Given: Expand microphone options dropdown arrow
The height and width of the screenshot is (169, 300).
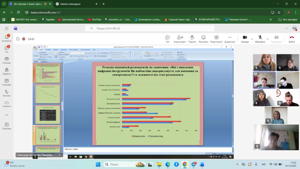Looking at the screenshot, I should pos(267,39).
